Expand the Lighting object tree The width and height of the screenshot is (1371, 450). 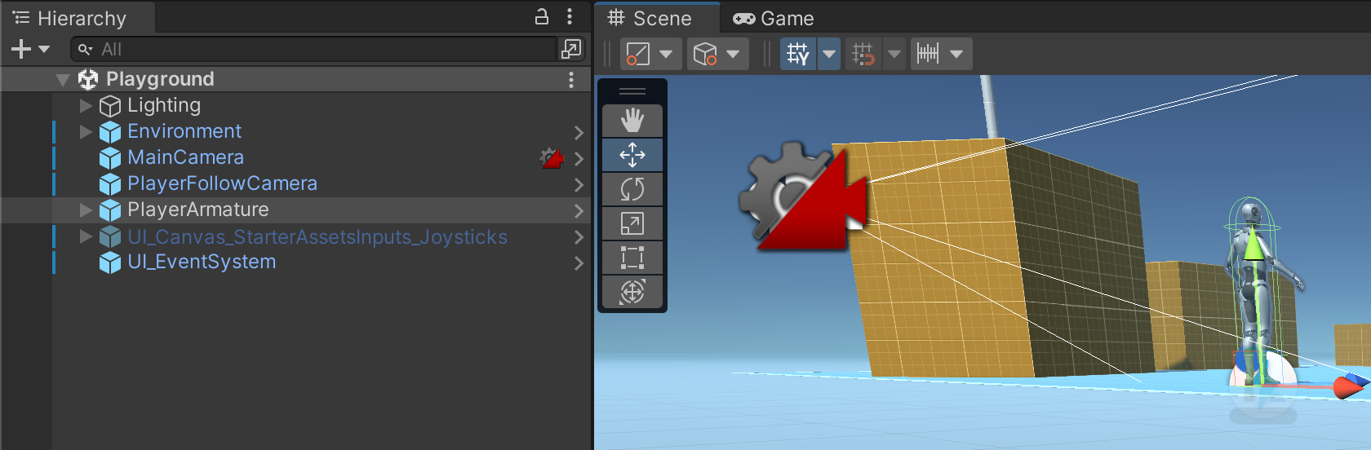coord(86,105)
